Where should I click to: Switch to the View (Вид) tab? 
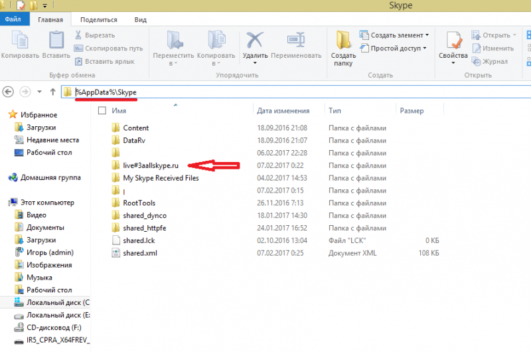pyautogui.click(x=140, y=20)
